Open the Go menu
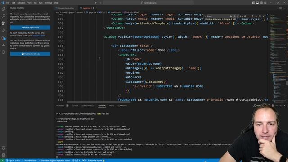The image size is (288, 162). [x=35, y=3]
